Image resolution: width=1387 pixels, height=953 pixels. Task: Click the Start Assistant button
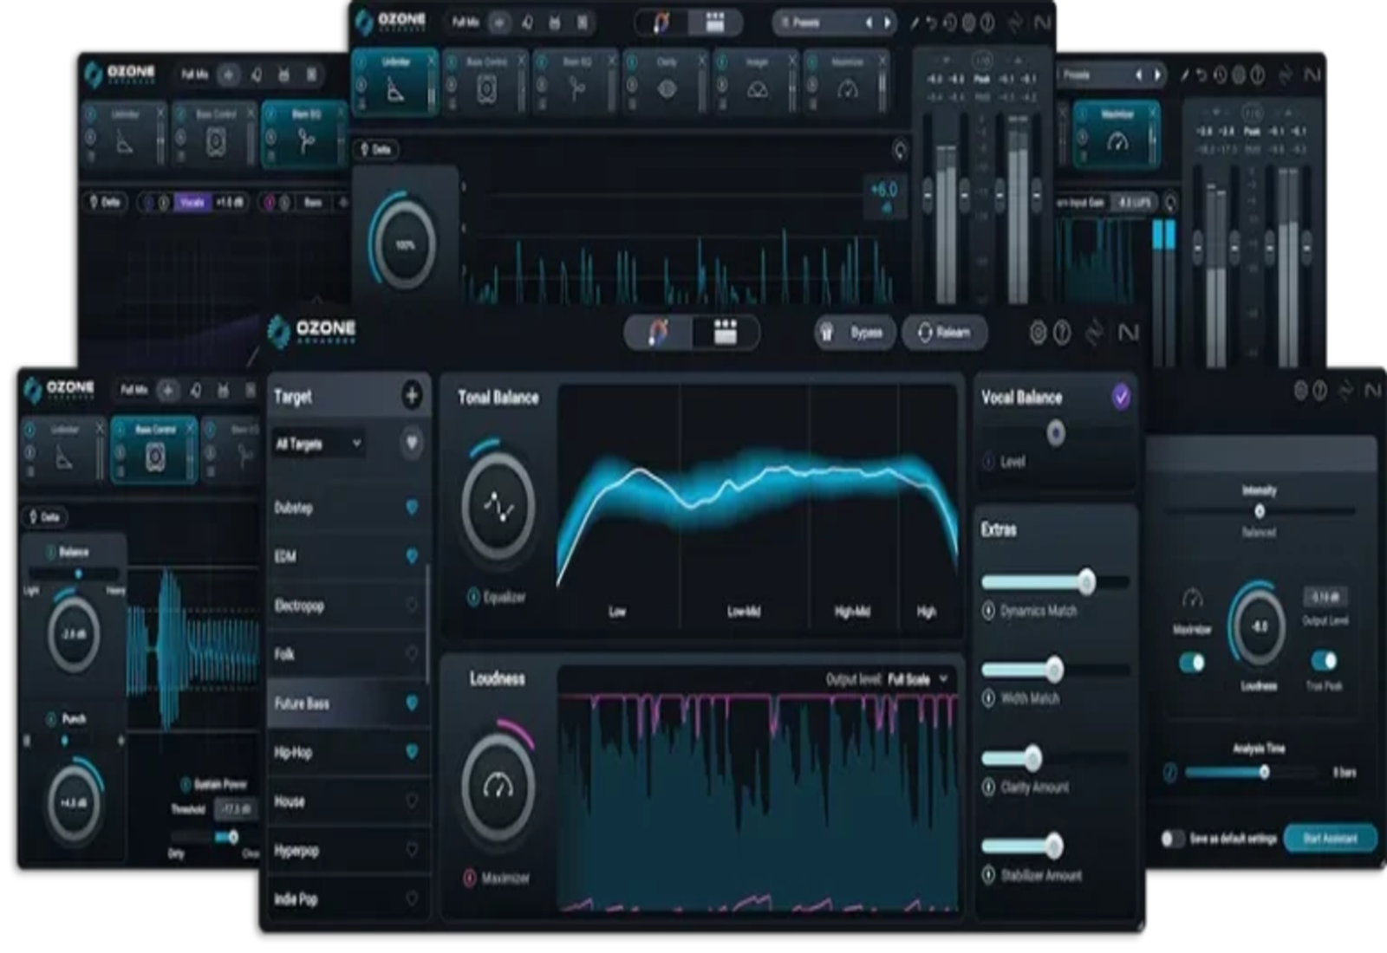point(1330,838)
